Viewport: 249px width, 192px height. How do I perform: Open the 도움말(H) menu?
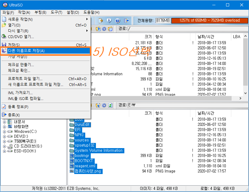91,12
